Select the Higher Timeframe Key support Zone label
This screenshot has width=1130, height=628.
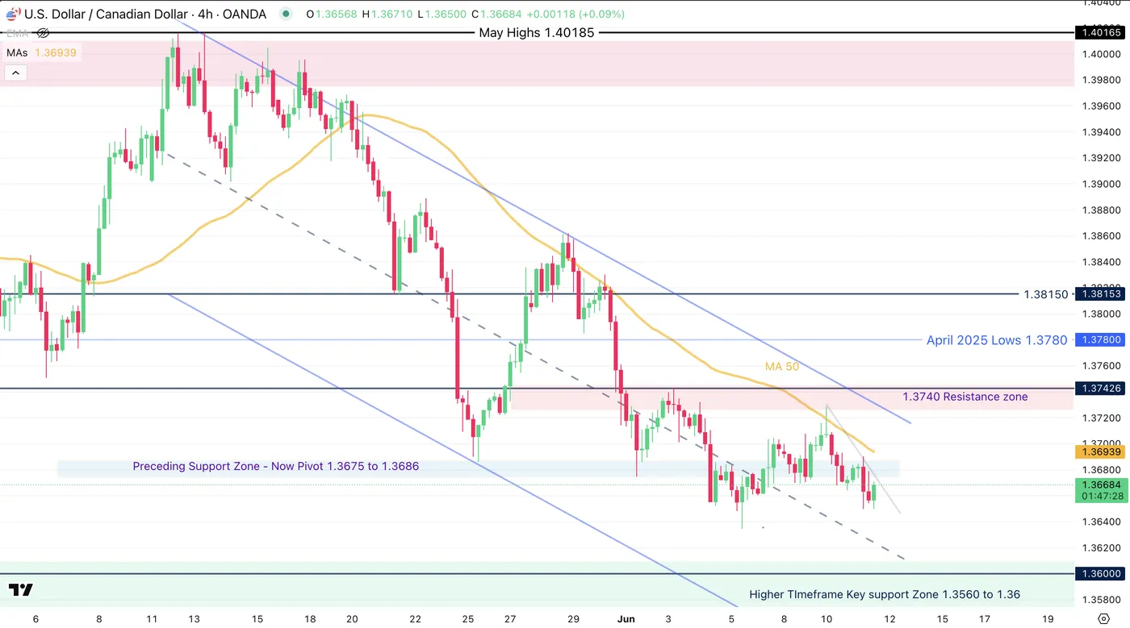coord(885,595)
